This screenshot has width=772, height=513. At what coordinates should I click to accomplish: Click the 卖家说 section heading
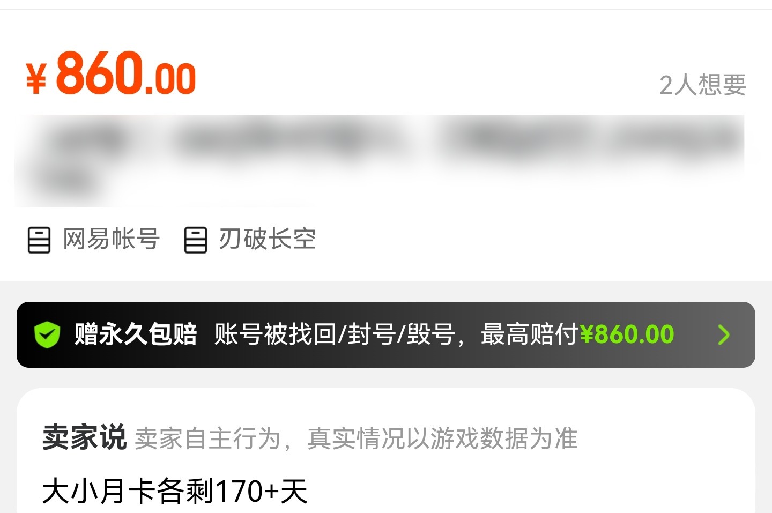84,437
